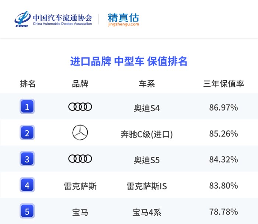Click the 进口品牌 中型车 保值排名 title

pos(129,62)
